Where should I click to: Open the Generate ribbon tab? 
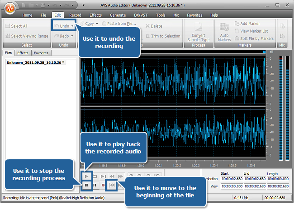coord(118,15)
